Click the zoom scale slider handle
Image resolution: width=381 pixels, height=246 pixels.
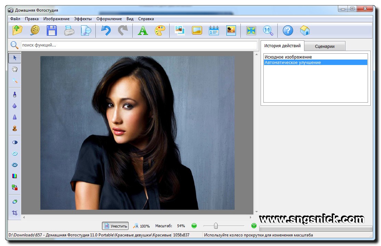coord(215,226)
